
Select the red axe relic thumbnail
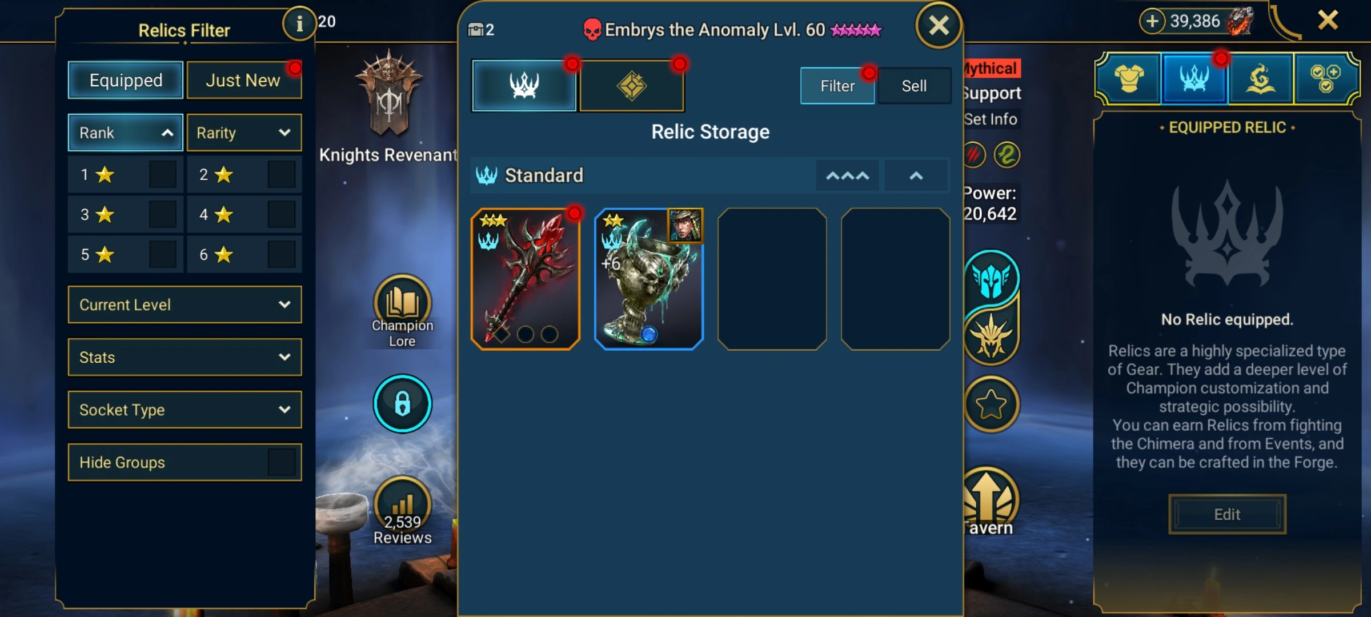pyautogui.click(x=526, y=279)
